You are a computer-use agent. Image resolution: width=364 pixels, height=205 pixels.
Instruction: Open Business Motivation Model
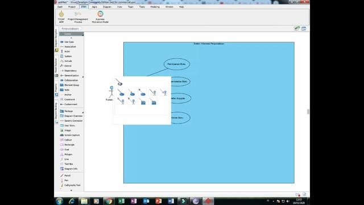coord(100,17)
